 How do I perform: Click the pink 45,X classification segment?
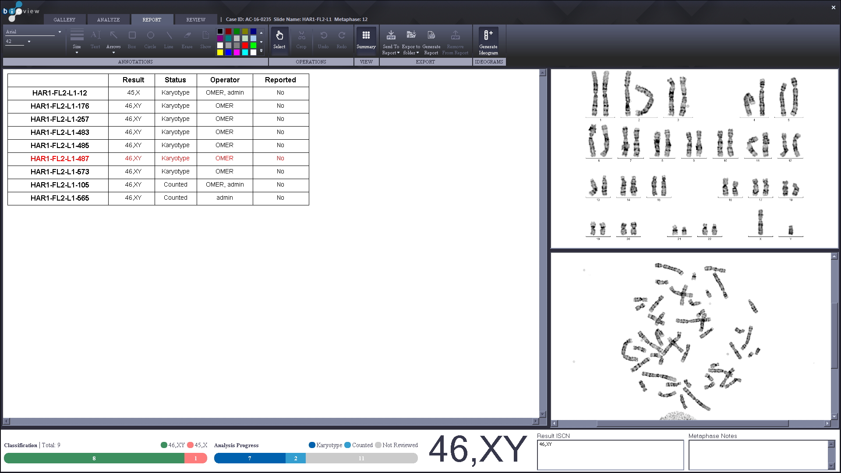coord(196,458)
